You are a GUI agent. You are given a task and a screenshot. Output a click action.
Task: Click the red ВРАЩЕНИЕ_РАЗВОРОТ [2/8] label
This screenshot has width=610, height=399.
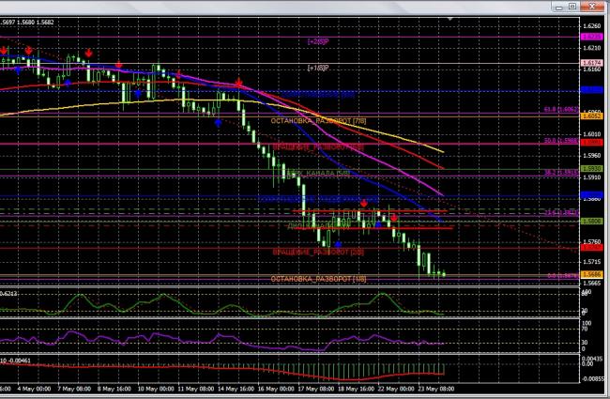[x=317, y=253]
